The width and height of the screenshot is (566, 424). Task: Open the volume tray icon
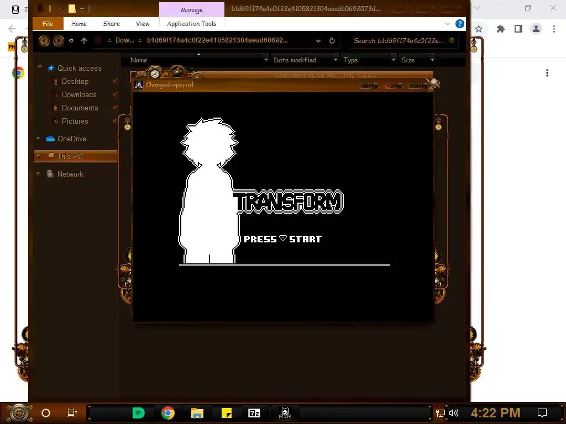click(x=454, y=413)
